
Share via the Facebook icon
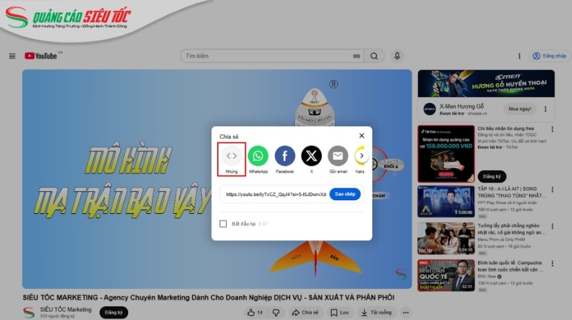pyautogui.click(x=285, y=156)
